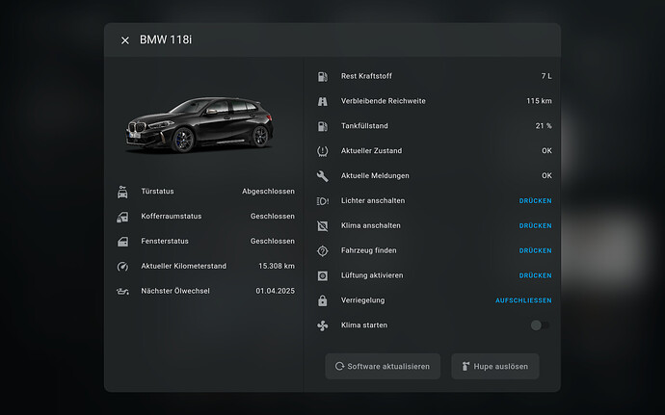Click the door lock Türstatus icon
The height and width of the screenshot is (415, 665).
[122, 192]
